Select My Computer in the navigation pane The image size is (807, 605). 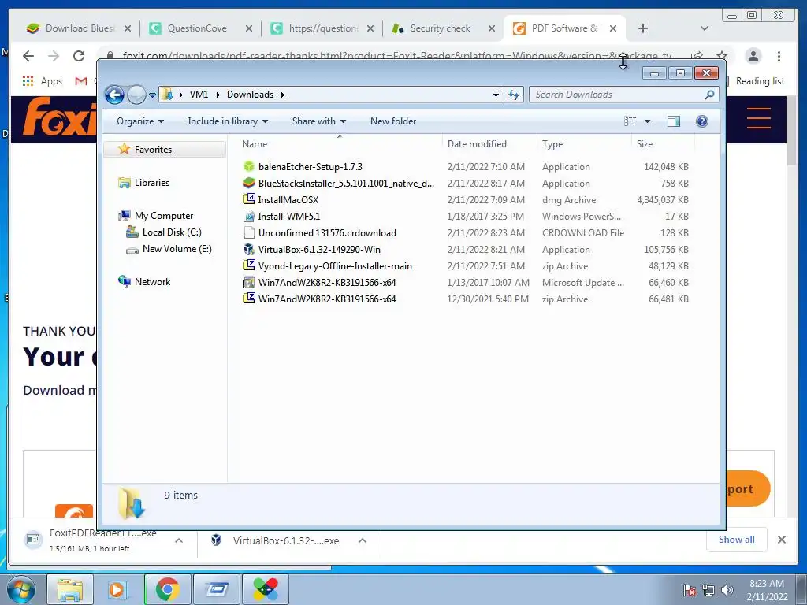pos(164,216)
